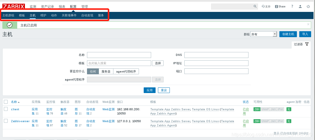This screenshot has height=140, width=315.
Task: Open the Zabbix-server host link
Action: point(20,121)
